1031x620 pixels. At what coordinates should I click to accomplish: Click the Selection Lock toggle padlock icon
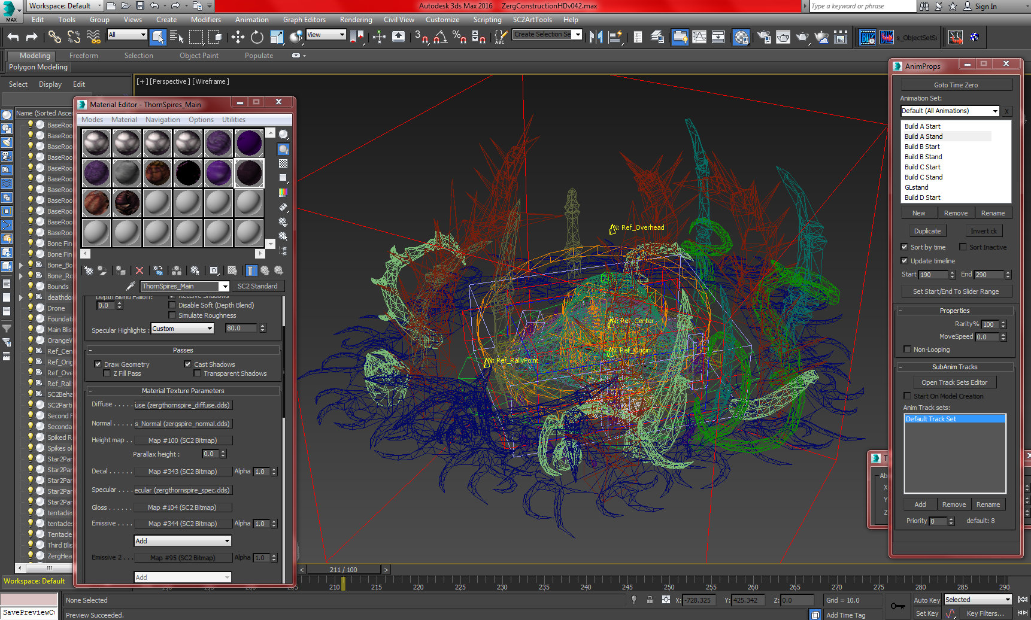pos(650,600)
